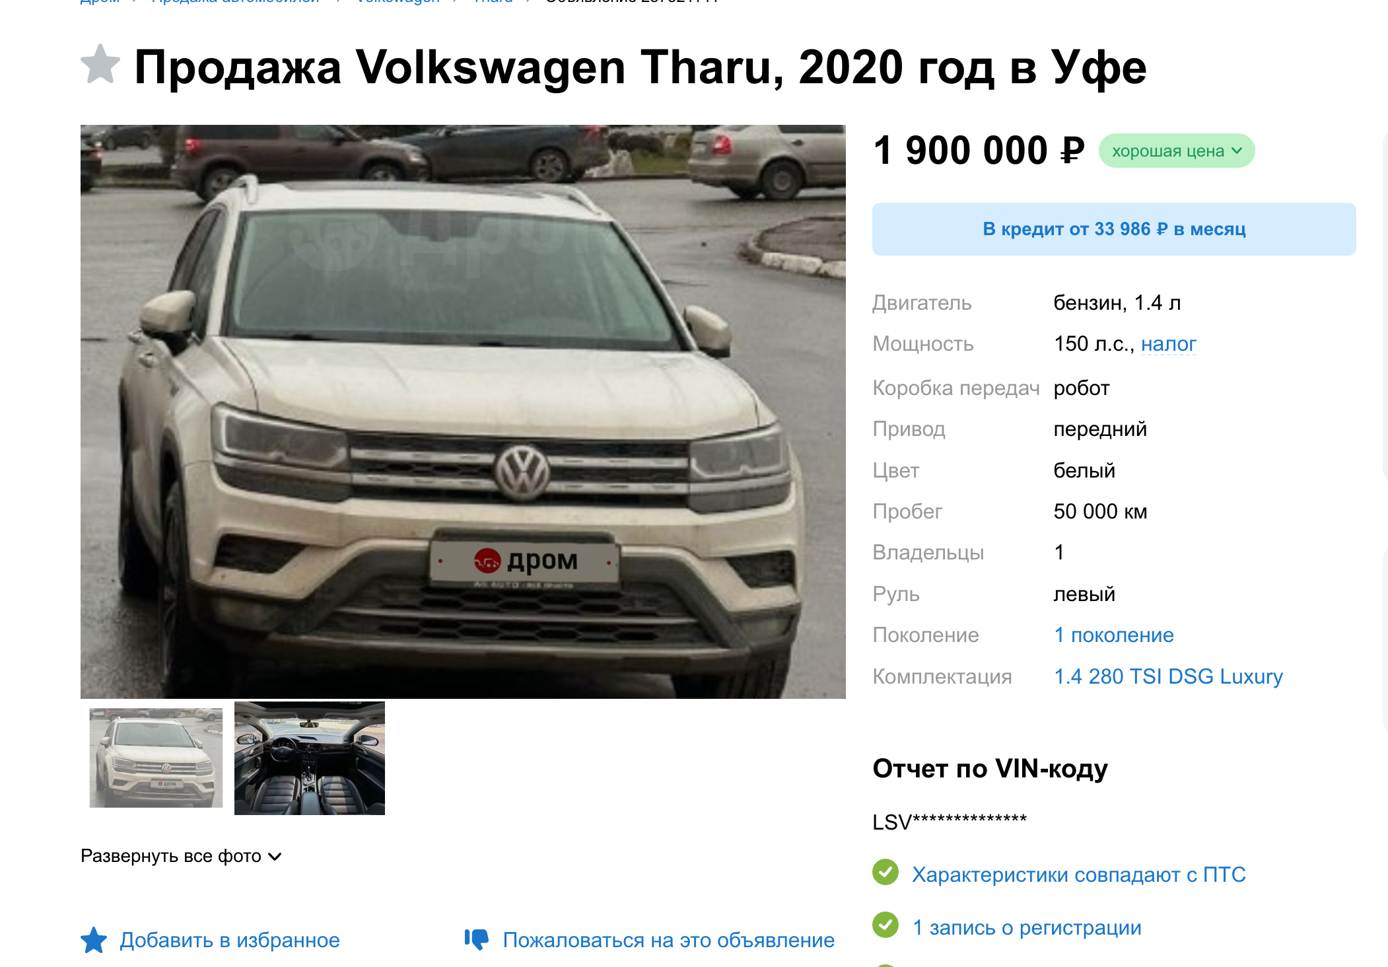
Task: Select the interior dashboard thumbnail
Action: click(x=310, y=758)
